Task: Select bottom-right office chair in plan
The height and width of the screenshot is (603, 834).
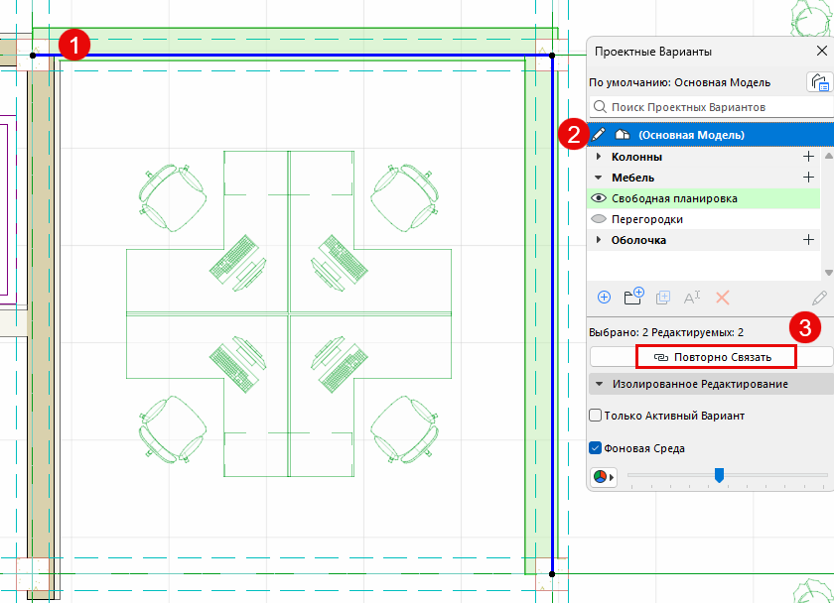Action: click(405, 429)
